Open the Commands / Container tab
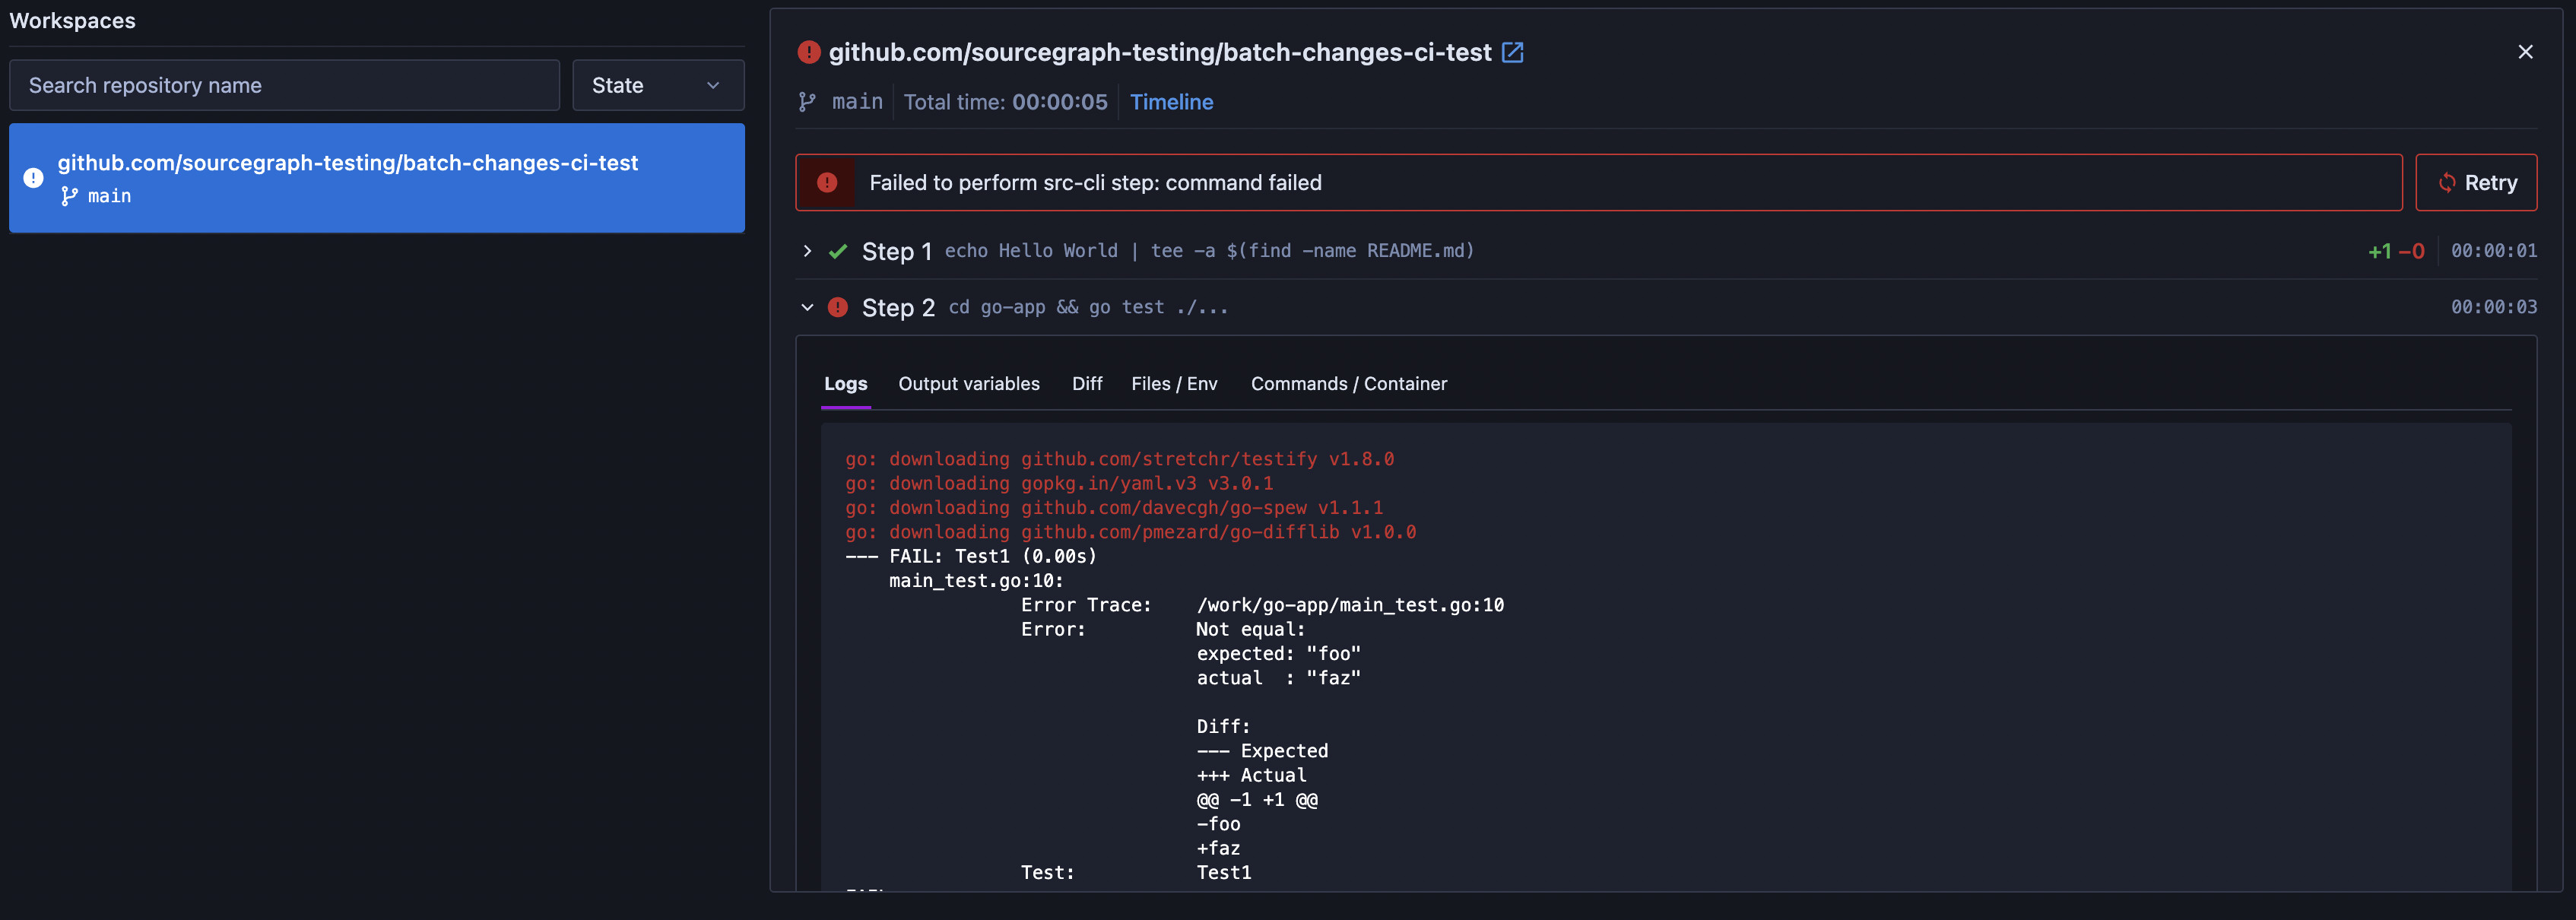Image resolution: width=2576 pixels, height=920 pixels. (x=1348, y=384)
